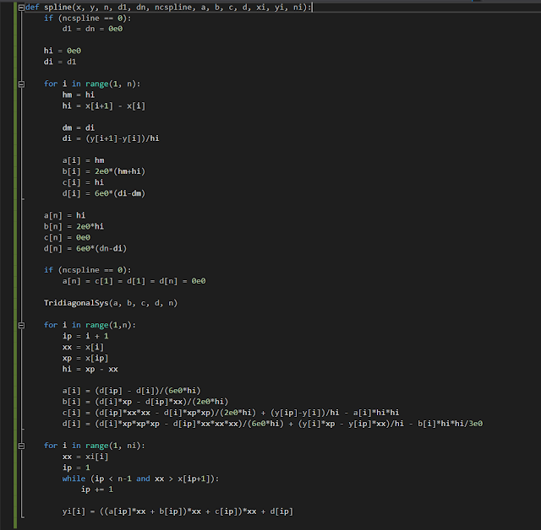Click the line 'b[i] = 2e0*(hm+hi)'

[x=104, y=171]
